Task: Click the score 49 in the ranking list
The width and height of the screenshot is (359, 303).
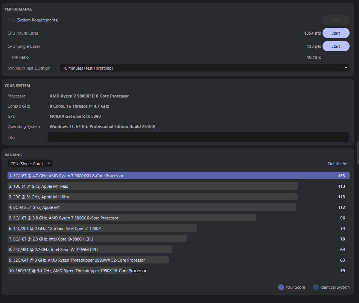Action: (342, 271)
